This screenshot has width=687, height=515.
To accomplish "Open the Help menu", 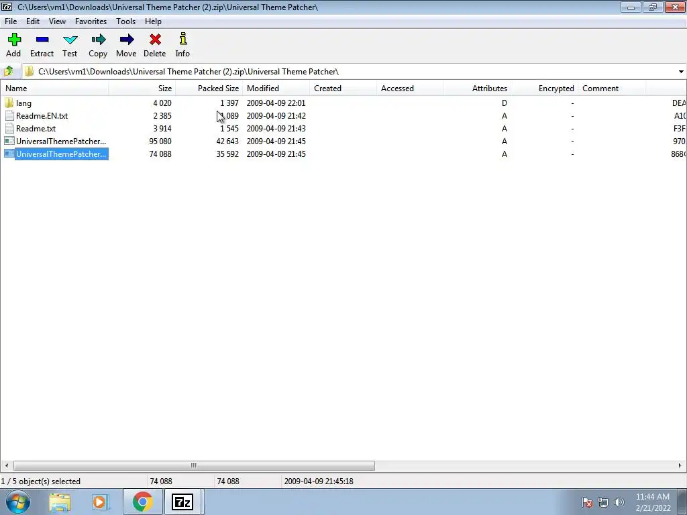I will pos(154,21).
